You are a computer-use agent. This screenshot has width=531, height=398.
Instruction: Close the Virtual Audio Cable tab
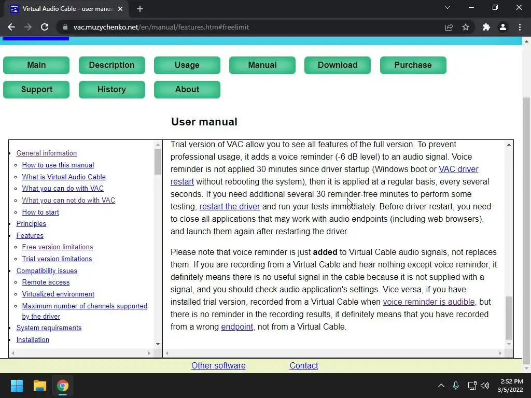click(x=120, y=9)
